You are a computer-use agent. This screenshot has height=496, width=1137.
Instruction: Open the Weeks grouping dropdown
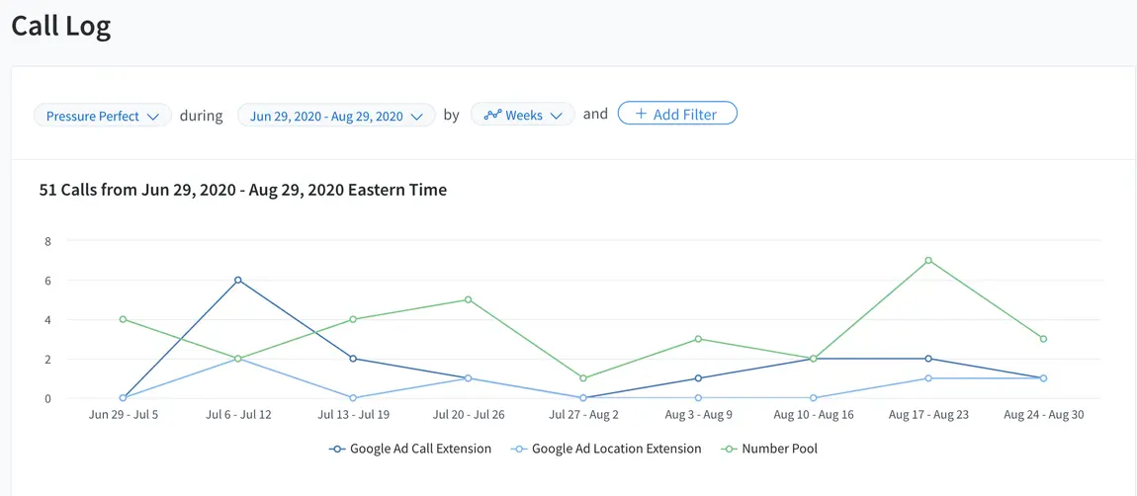click(x=523, y=115)
